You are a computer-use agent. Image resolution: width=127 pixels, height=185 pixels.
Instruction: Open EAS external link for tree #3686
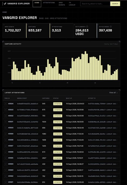115,152
